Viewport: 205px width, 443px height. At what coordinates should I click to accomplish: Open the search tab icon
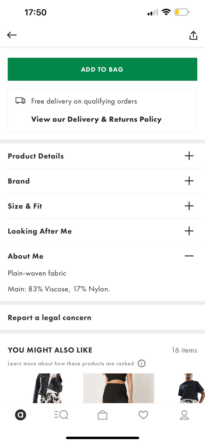point(61,415)
